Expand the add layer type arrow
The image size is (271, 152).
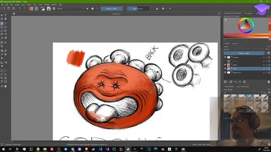coord(227,82)
